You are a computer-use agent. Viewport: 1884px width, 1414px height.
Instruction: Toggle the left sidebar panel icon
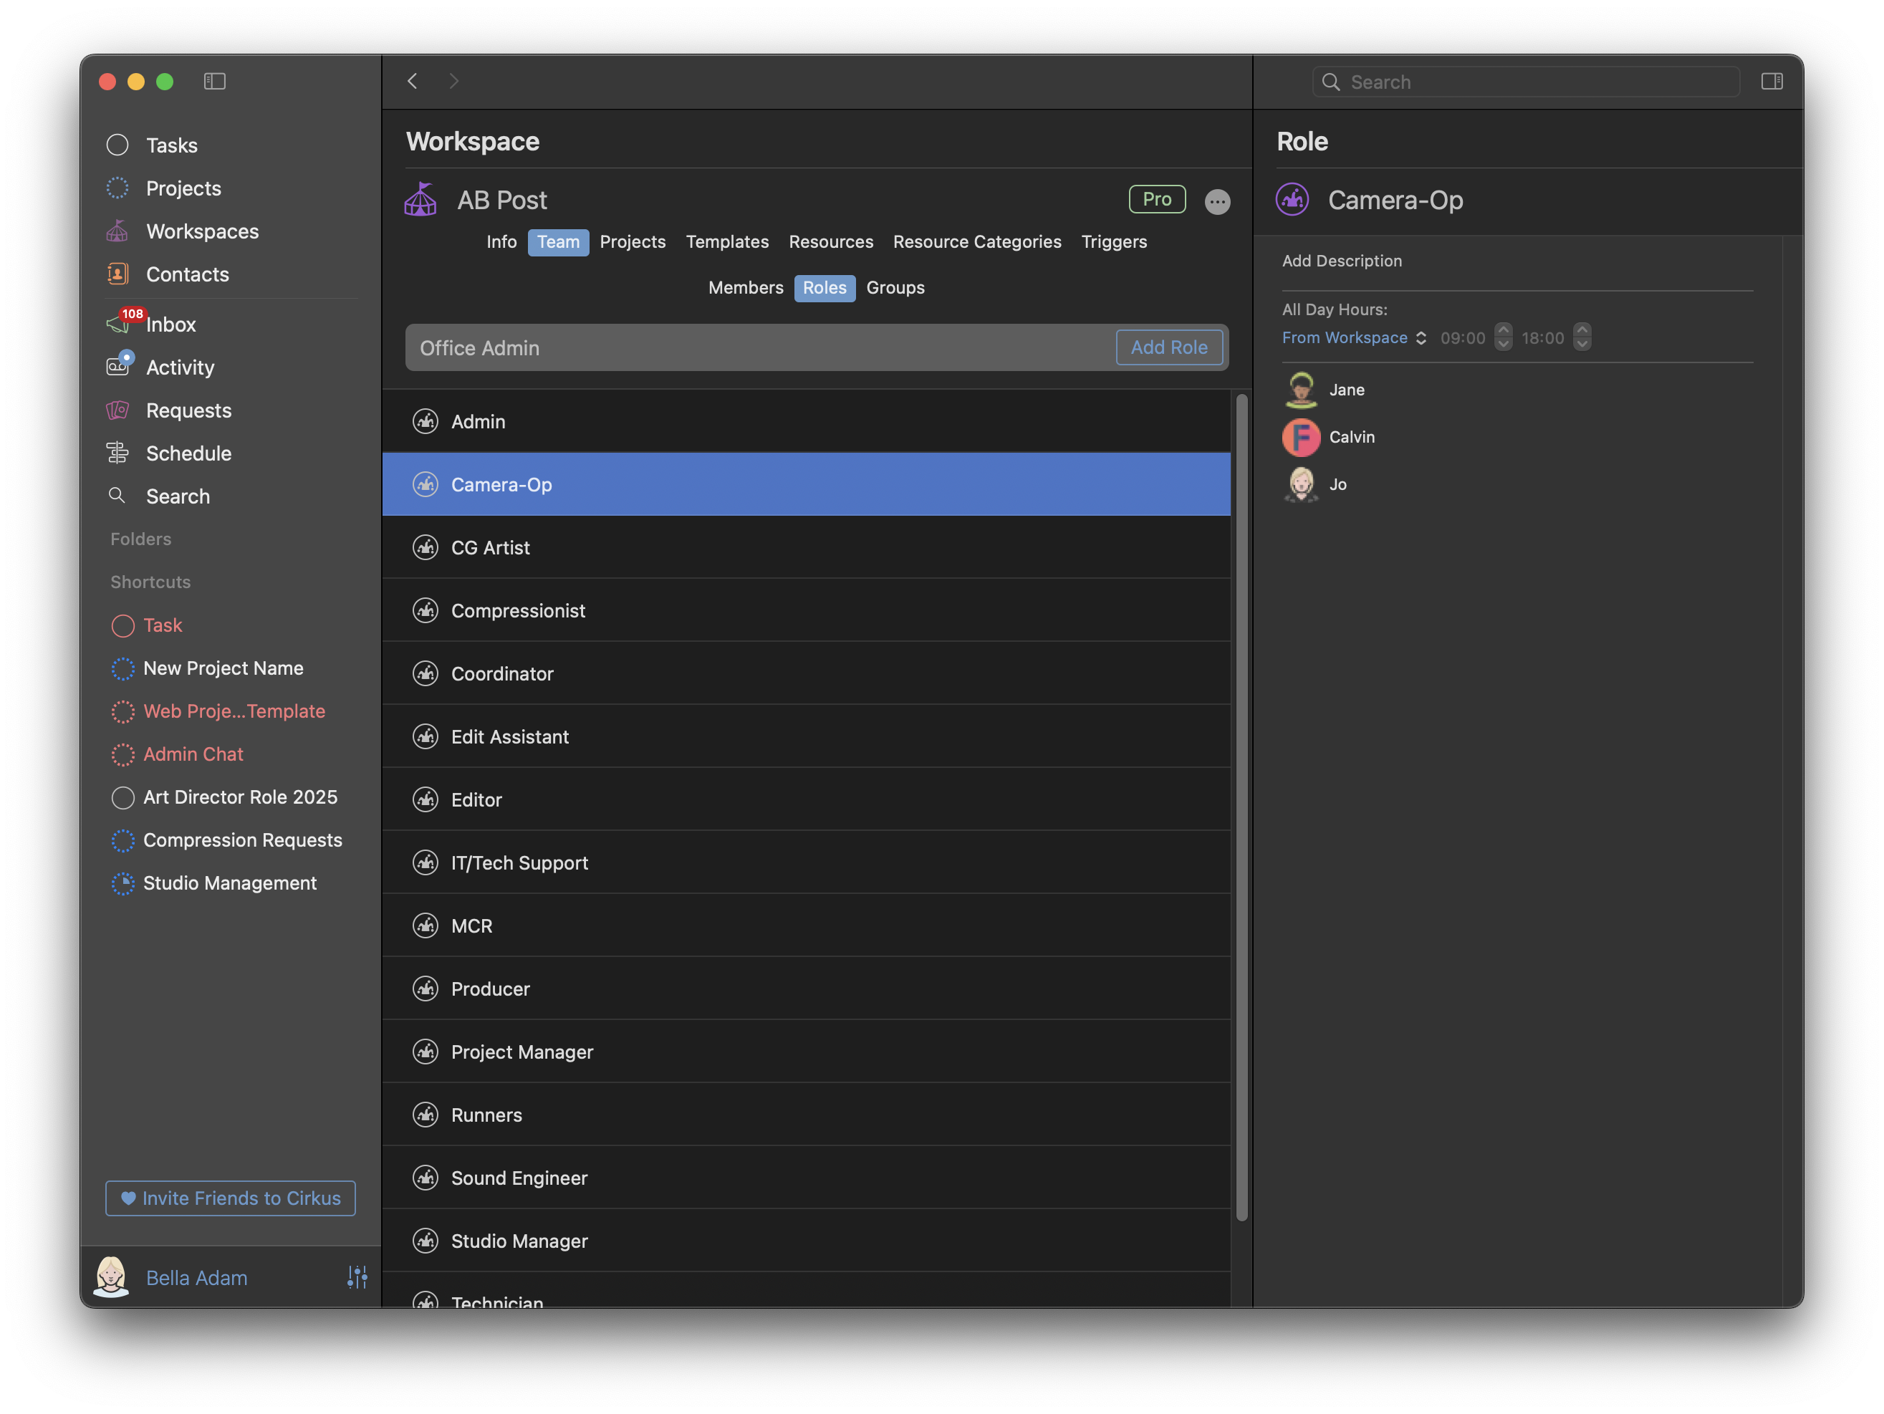[x=215, y=81]
